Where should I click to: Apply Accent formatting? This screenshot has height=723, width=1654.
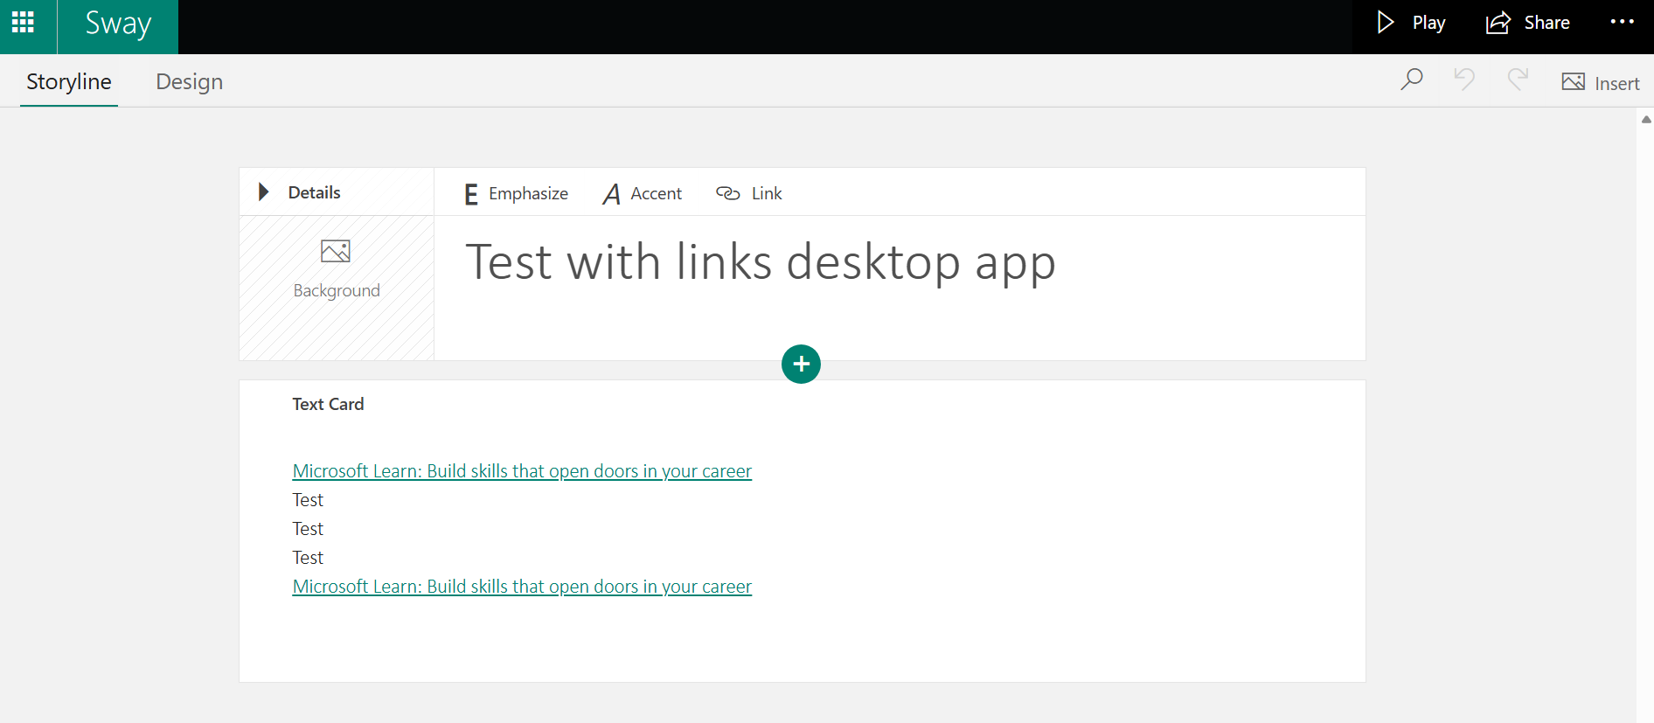643,193
